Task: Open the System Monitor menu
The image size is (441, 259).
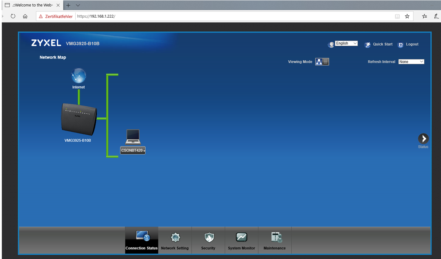Action: [x=241, y=240]
